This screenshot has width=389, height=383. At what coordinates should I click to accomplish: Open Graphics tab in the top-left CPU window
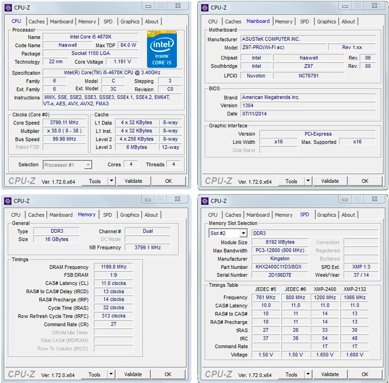tap(130, 21)
